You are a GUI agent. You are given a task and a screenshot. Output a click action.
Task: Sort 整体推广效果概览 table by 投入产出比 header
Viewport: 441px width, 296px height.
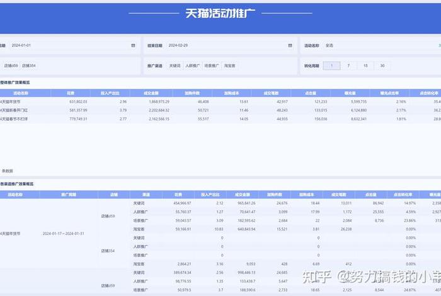pyautogui.click(x=110, y=93)
